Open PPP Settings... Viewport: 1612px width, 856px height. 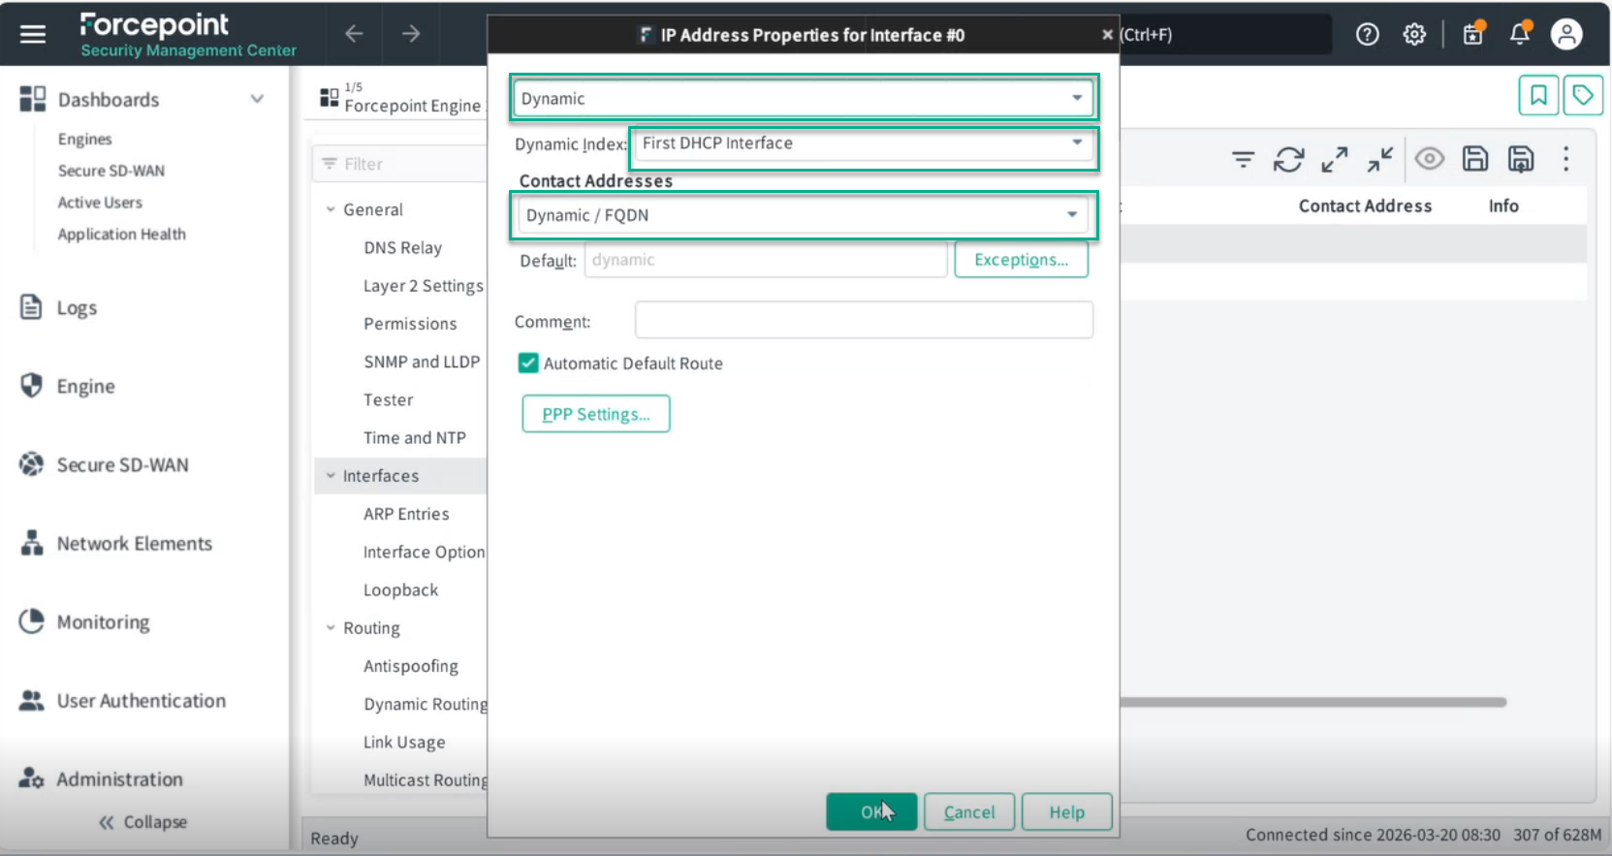(x=595, y=414)
